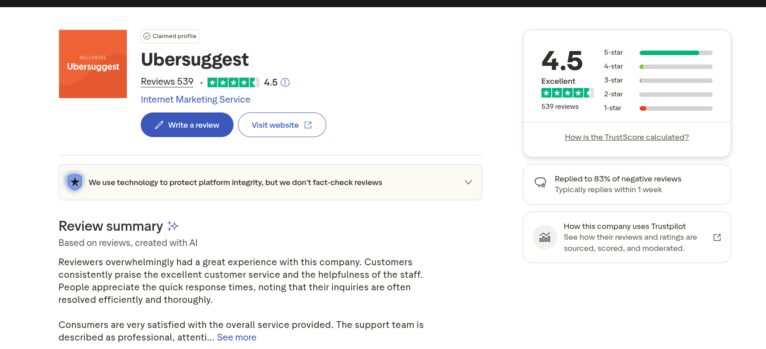Click the Write a review button
Image resolution: width=766 pixels, height=349 pixels.
coord(187,125)
